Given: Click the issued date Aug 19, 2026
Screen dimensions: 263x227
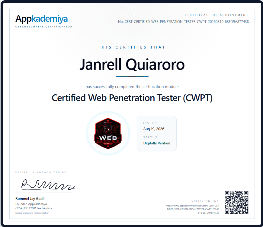Looking at the screenshot, I should [154, 129].
